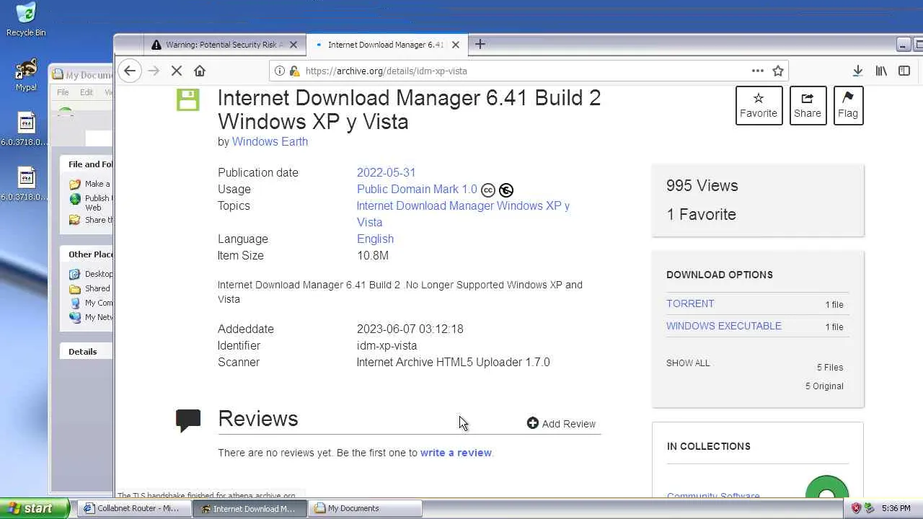Close the Internet Download Manager tab
The width and height of the screenshot is (923, 519).
(456, 45)
